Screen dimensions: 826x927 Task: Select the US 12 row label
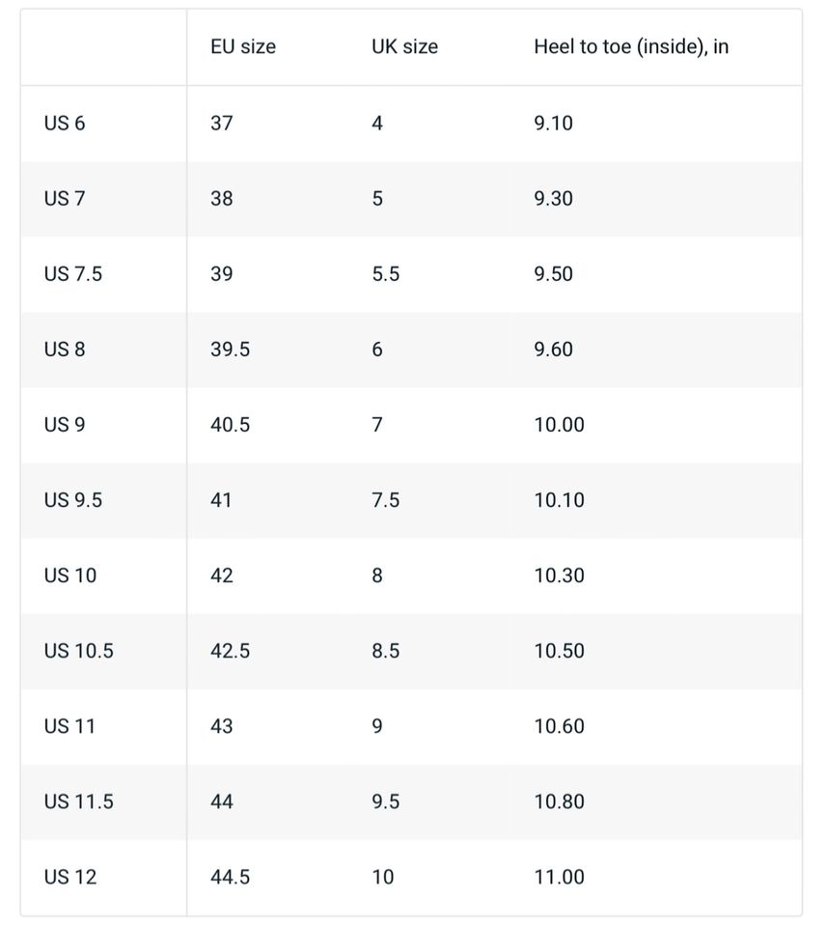70,877
